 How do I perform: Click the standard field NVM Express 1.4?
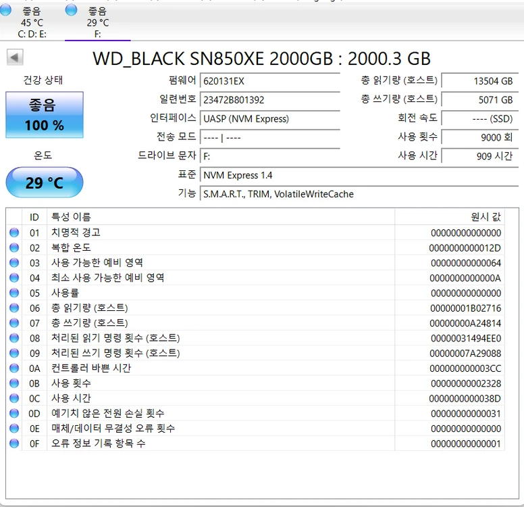point(359,175)
